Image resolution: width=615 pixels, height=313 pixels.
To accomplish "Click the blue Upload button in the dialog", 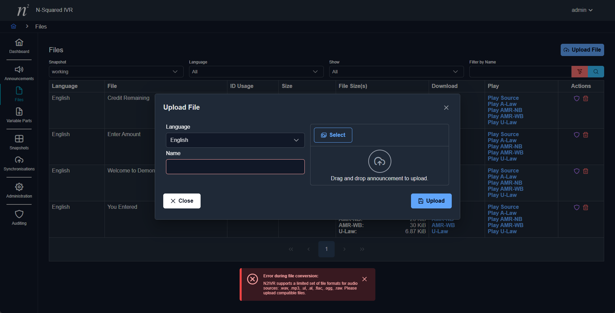I will point(431,201).
